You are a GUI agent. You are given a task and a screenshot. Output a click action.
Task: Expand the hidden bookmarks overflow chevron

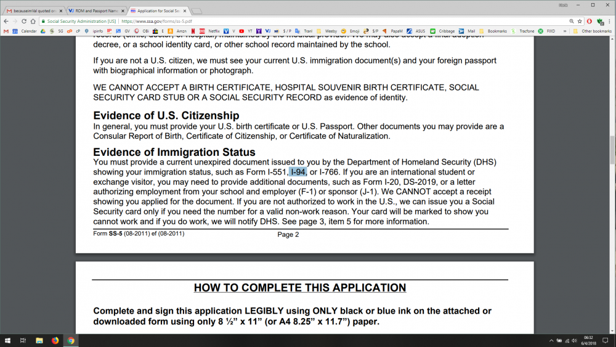point(564,31)
